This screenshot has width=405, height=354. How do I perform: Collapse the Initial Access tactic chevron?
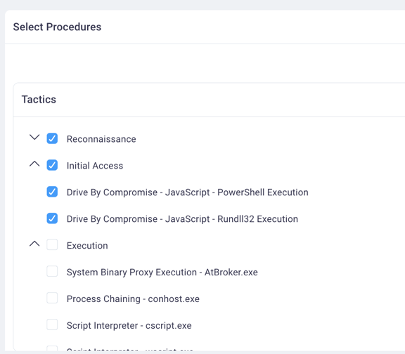coord(34,164)
